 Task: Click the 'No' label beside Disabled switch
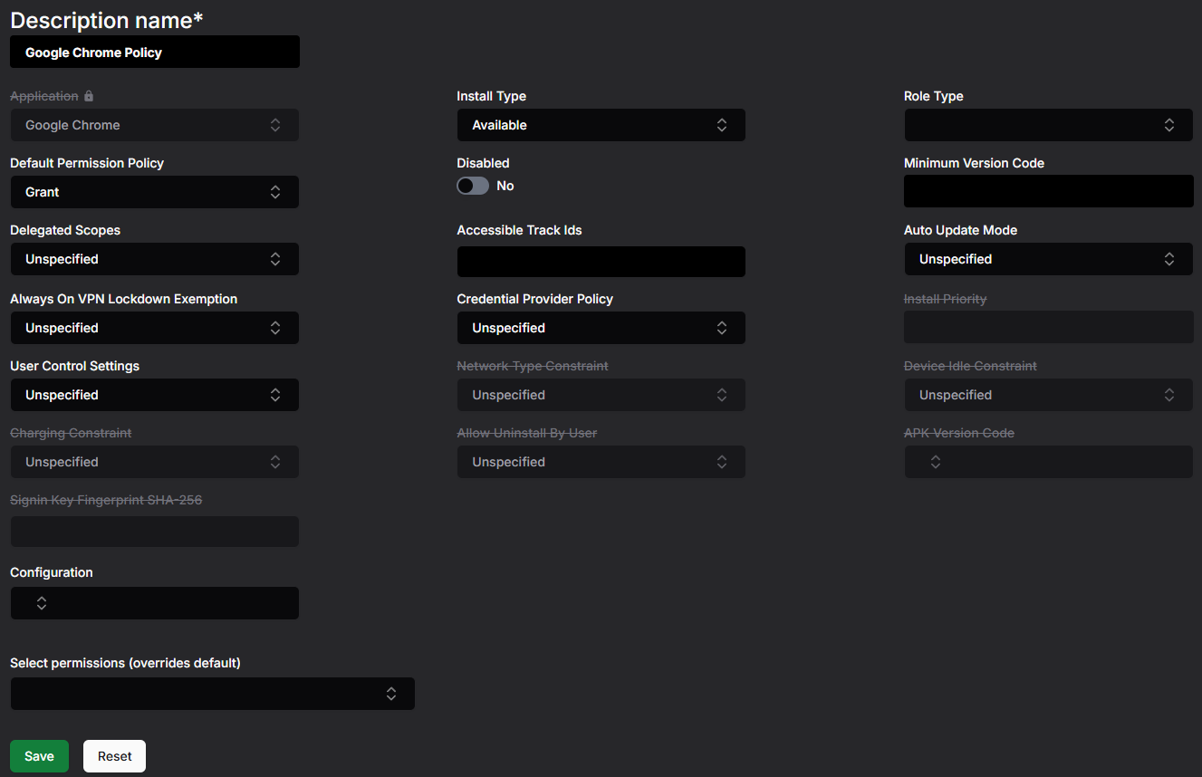coord(505,186)
